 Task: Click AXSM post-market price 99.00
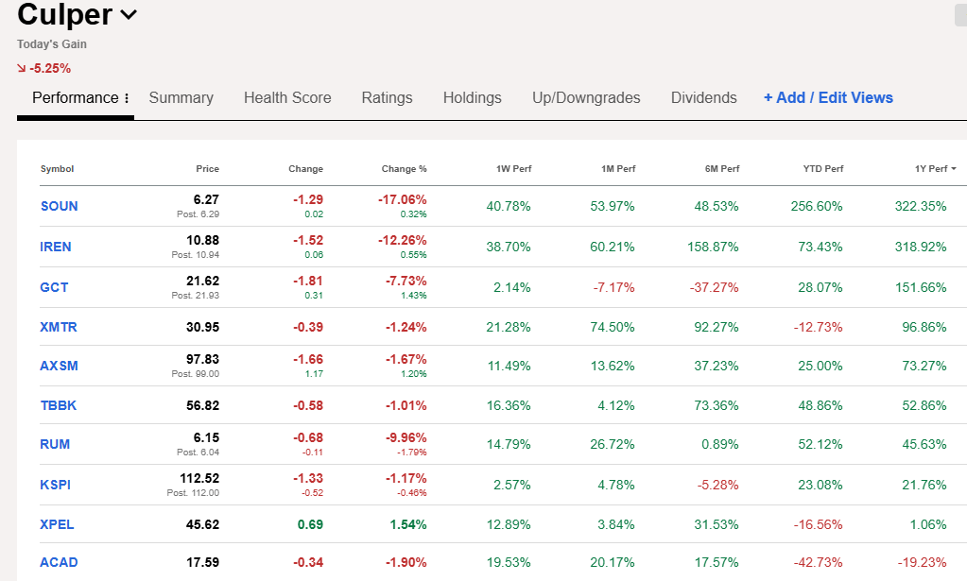tap(196, 374)
